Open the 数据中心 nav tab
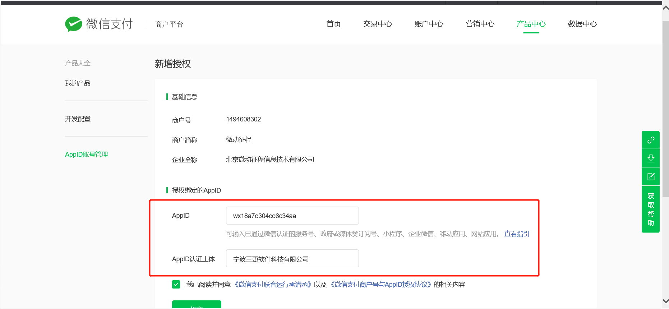 [582, 24]
